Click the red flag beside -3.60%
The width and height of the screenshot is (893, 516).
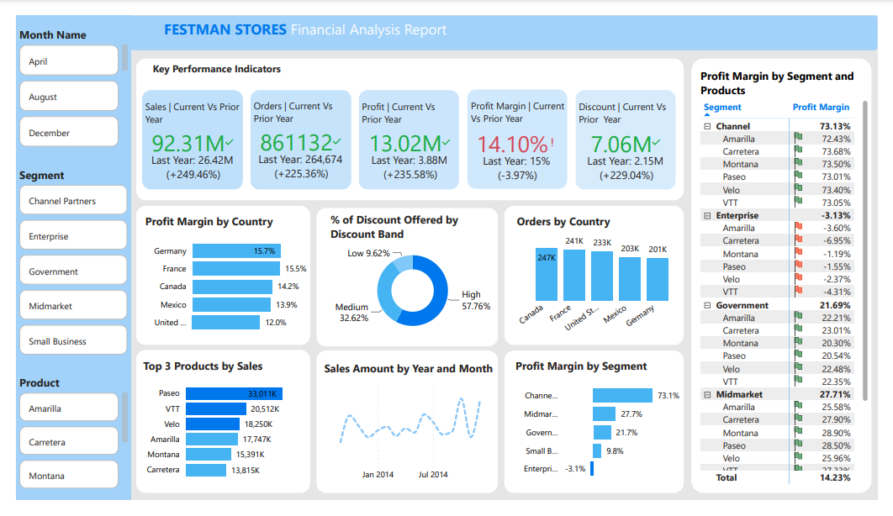(799, 226)
